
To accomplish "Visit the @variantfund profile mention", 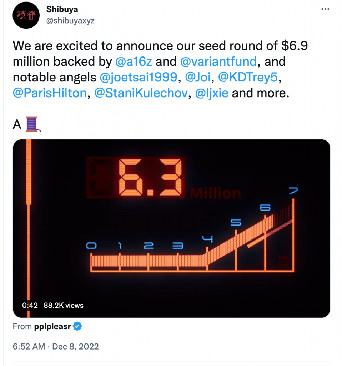I will [x=218, y=61].
